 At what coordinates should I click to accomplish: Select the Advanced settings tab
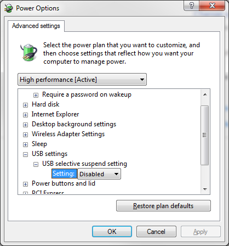point(36,26)
